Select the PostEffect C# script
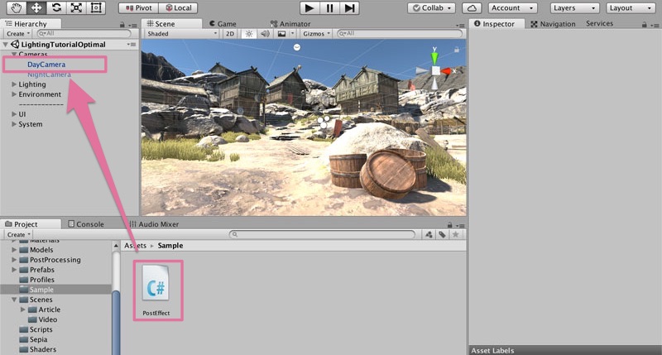 coord(156,290)
